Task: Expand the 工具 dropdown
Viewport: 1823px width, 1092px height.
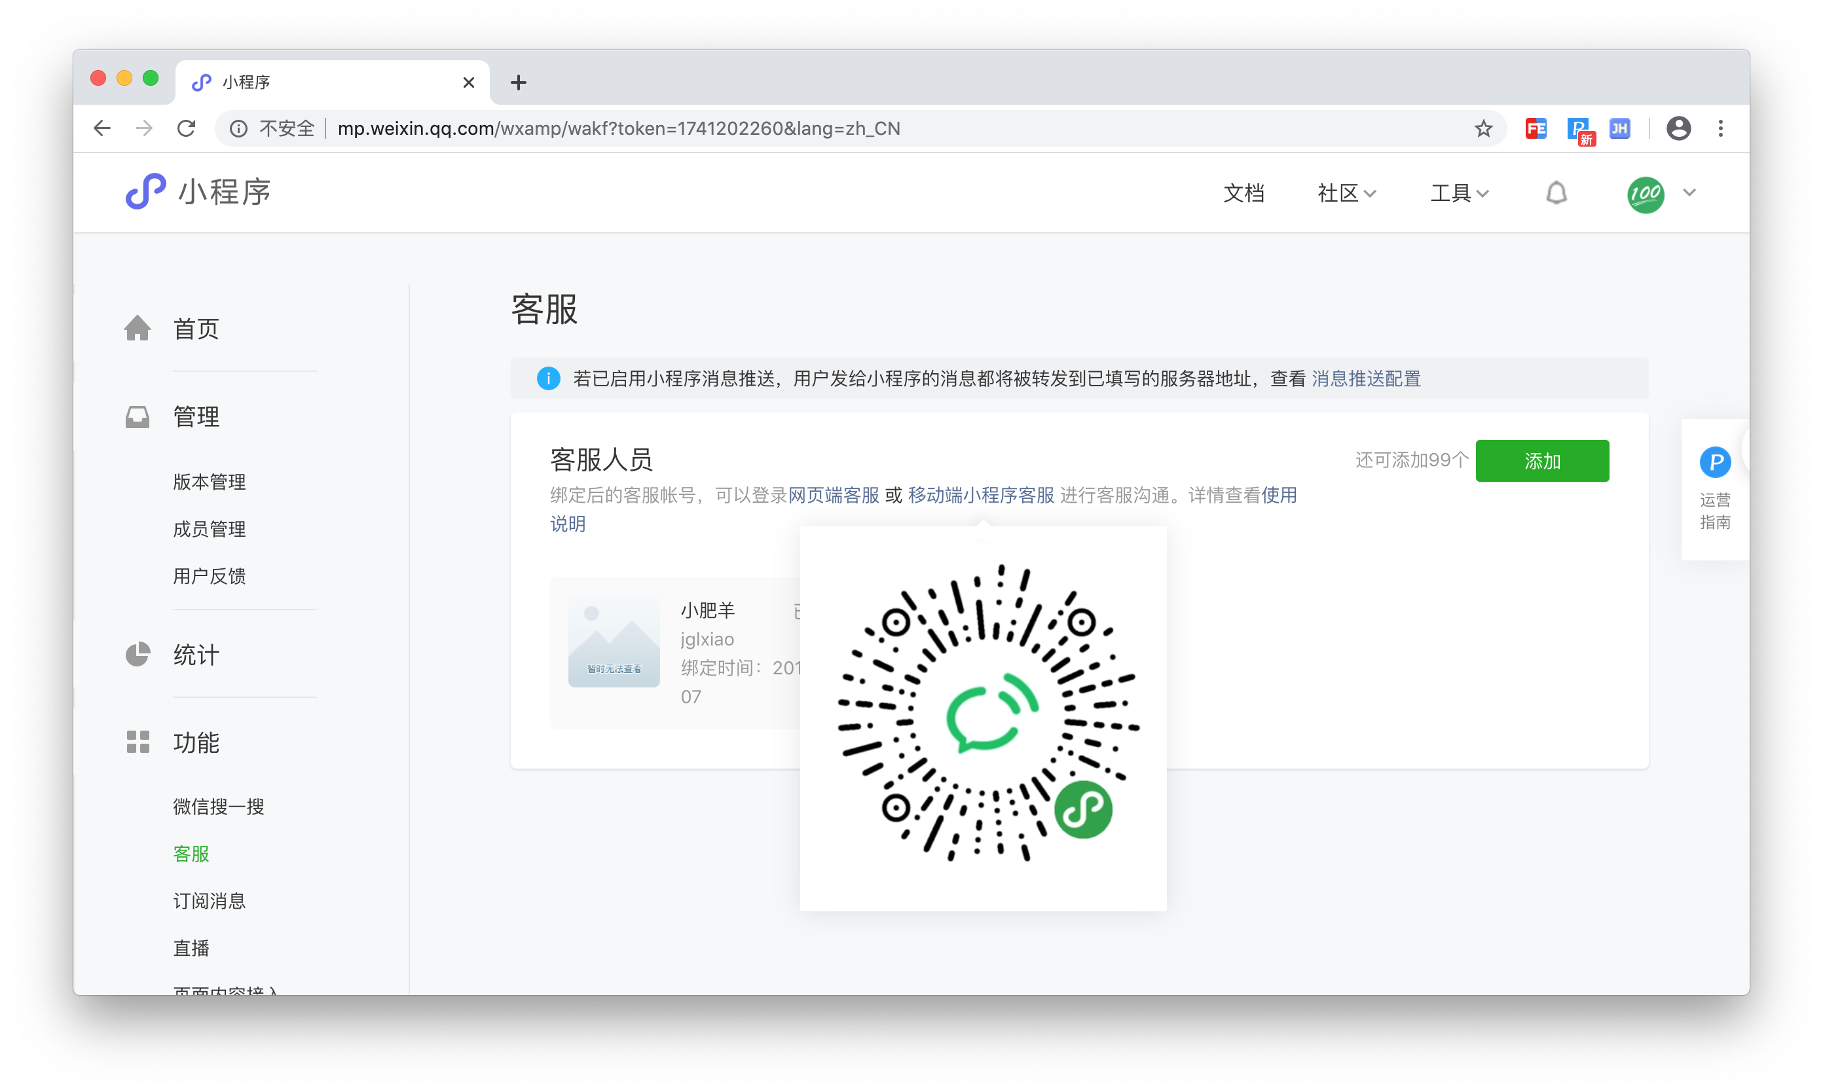Action: 1459,194
